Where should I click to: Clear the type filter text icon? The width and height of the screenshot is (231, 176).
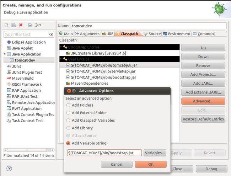pos(51,34)
